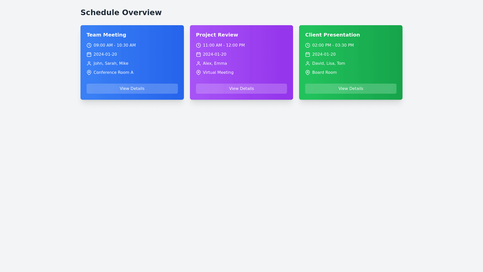The image size is (483, 272).
Task: Click the location pin beside Virtual Meeting
Action: click(198, 73)
